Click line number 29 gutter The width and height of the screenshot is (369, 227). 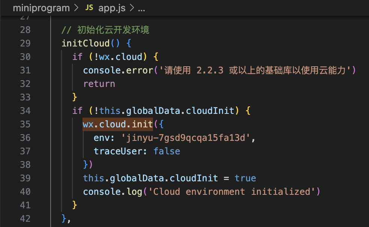pos(25,43)
